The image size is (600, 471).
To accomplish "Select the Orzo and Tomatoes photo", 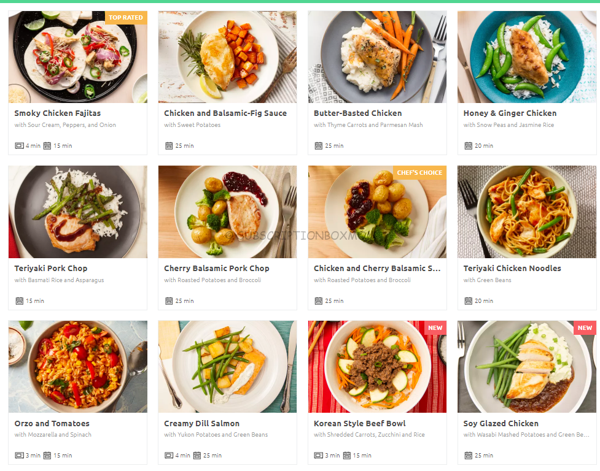I will (x=77, y=367).
